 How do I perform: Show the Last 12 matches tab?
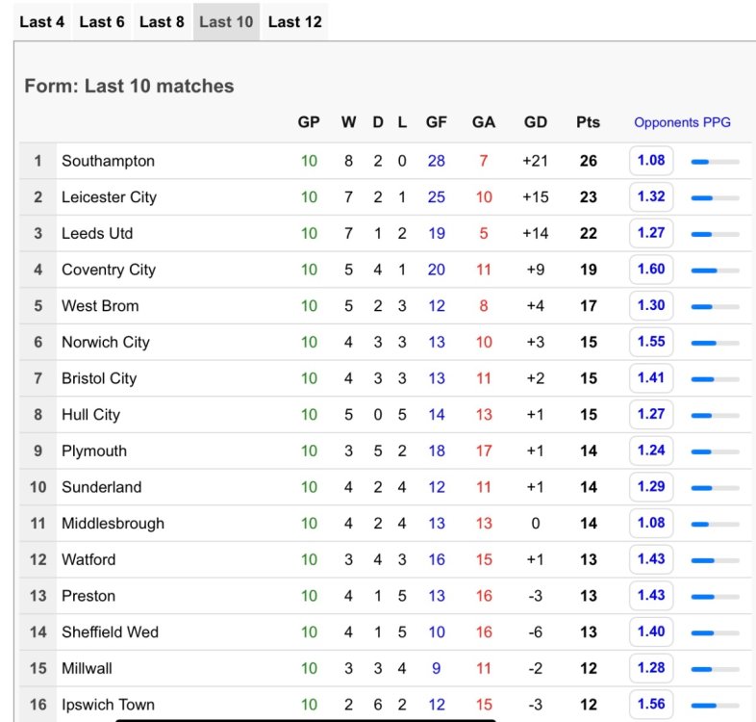294,21
